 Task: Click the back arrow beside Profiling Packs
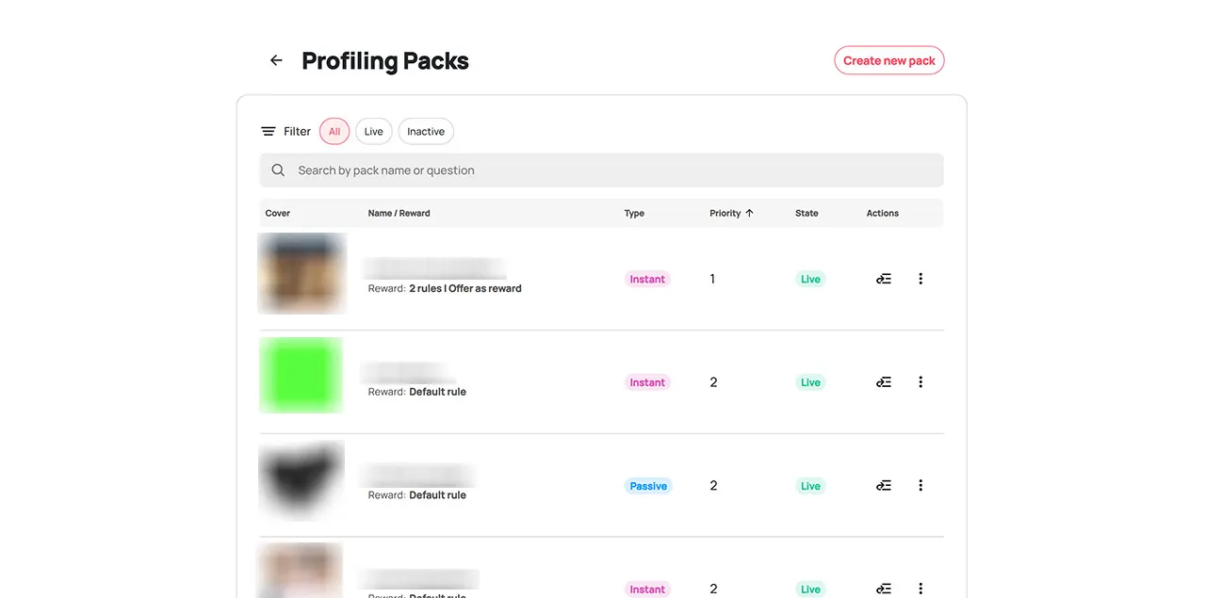tap(276, 60)
